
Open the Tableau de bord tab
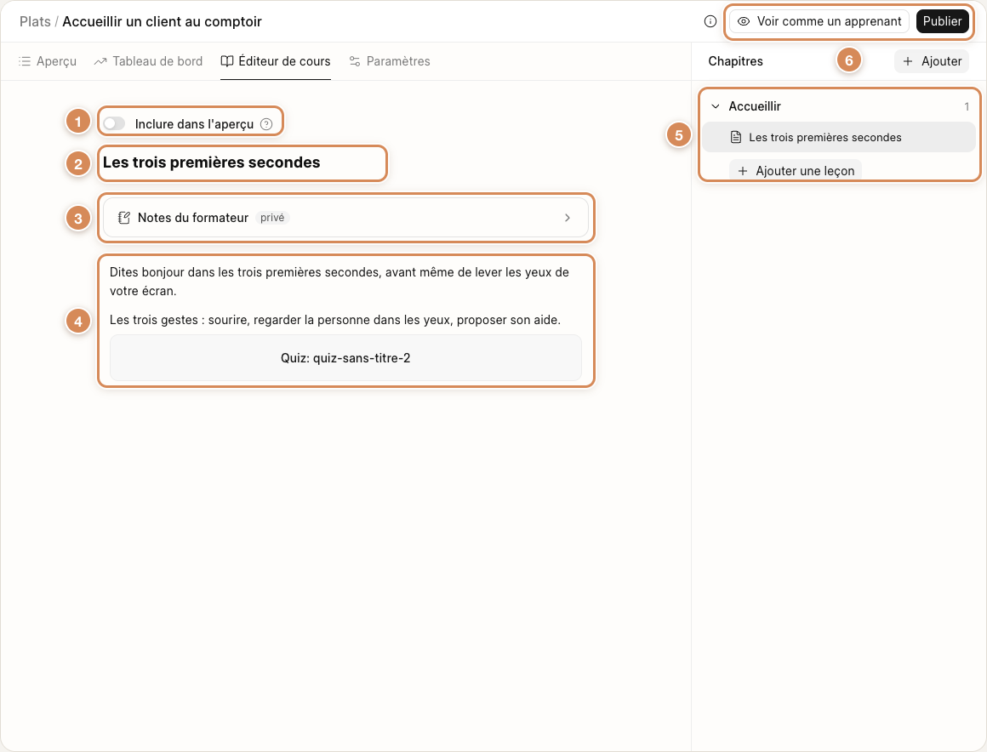coord(149,61)
